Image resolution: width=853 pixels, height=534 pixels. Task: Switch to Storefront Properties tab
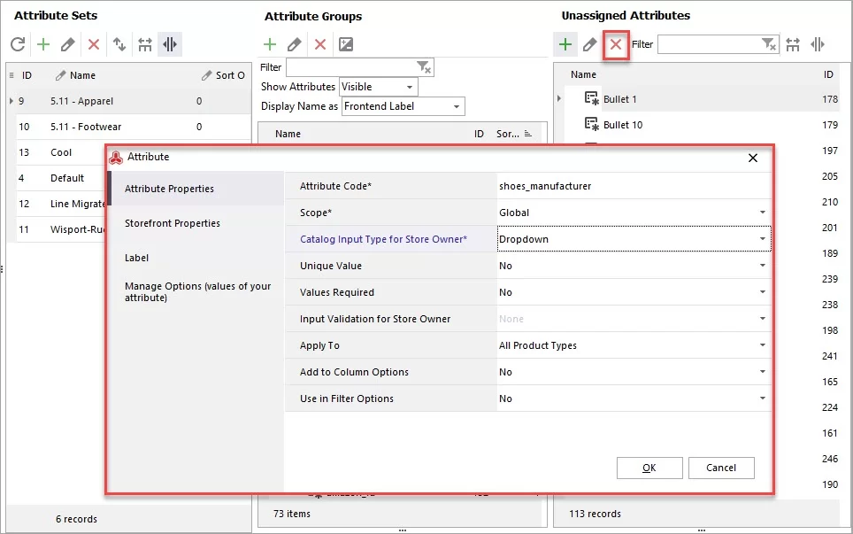(197, 223)
